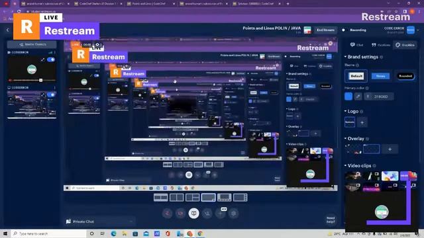Open Points and Lines CodeChef browser tab
424x238 pixels.
pos(151,4)
